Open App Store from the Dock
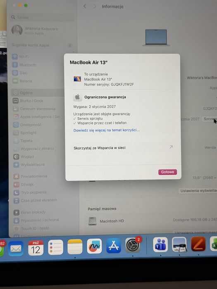The height and width of the screenshot is (289, 217). pyautogui.click(x=114, y=246)
